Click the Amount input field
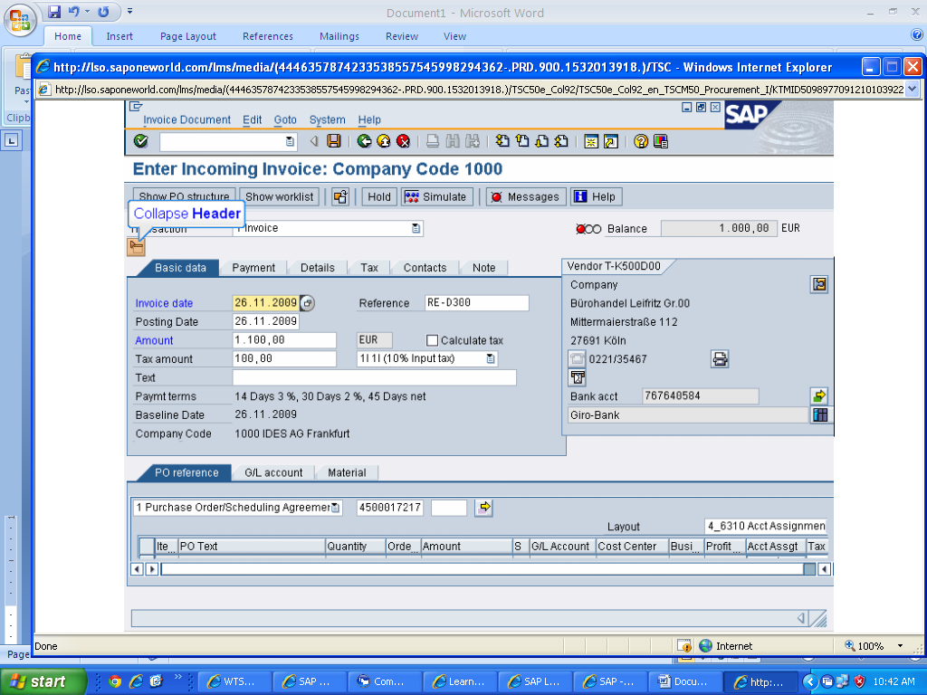 point(284,340)
